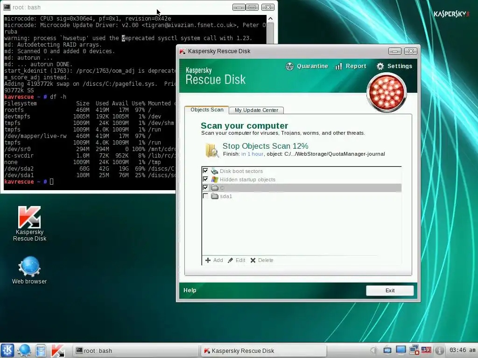The image size is (478, 358).
Task: Add a scan object
Action: [x=214, y=260]
